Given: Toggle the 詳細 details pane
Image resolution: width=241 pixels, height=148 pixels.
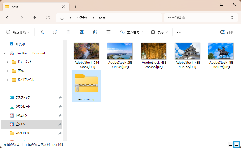Looking at the screenshot, I should (x=227, y=32).
